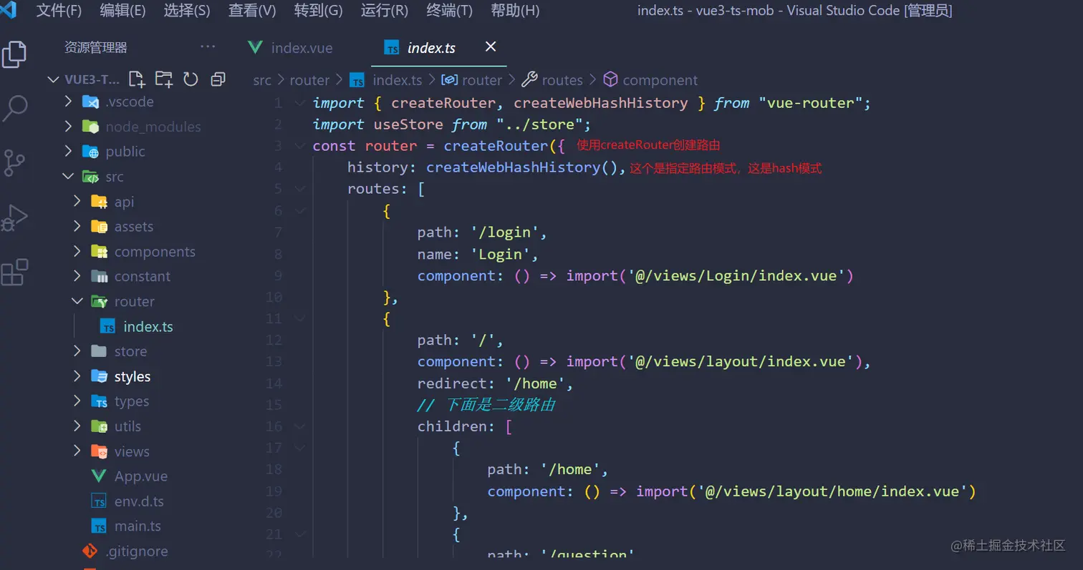Open the 查看(V) menu
Image resolution: width=1083 pixels, height=570 pixels.
coord(252,11)
